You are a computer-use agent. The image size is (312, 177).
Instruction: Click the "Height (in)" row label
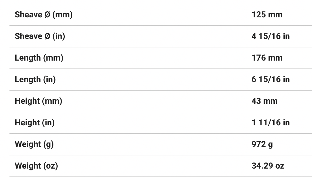[34, 123]
